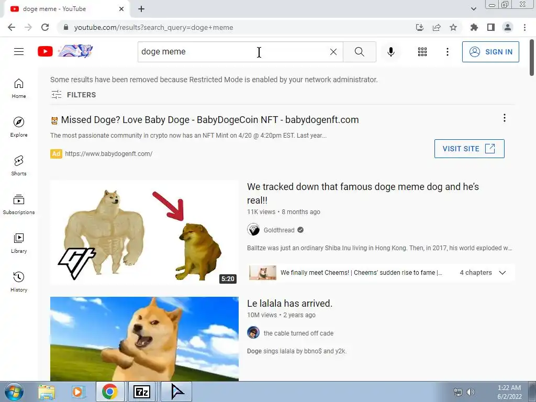Click the address bar URL

(x=153, y=27)
